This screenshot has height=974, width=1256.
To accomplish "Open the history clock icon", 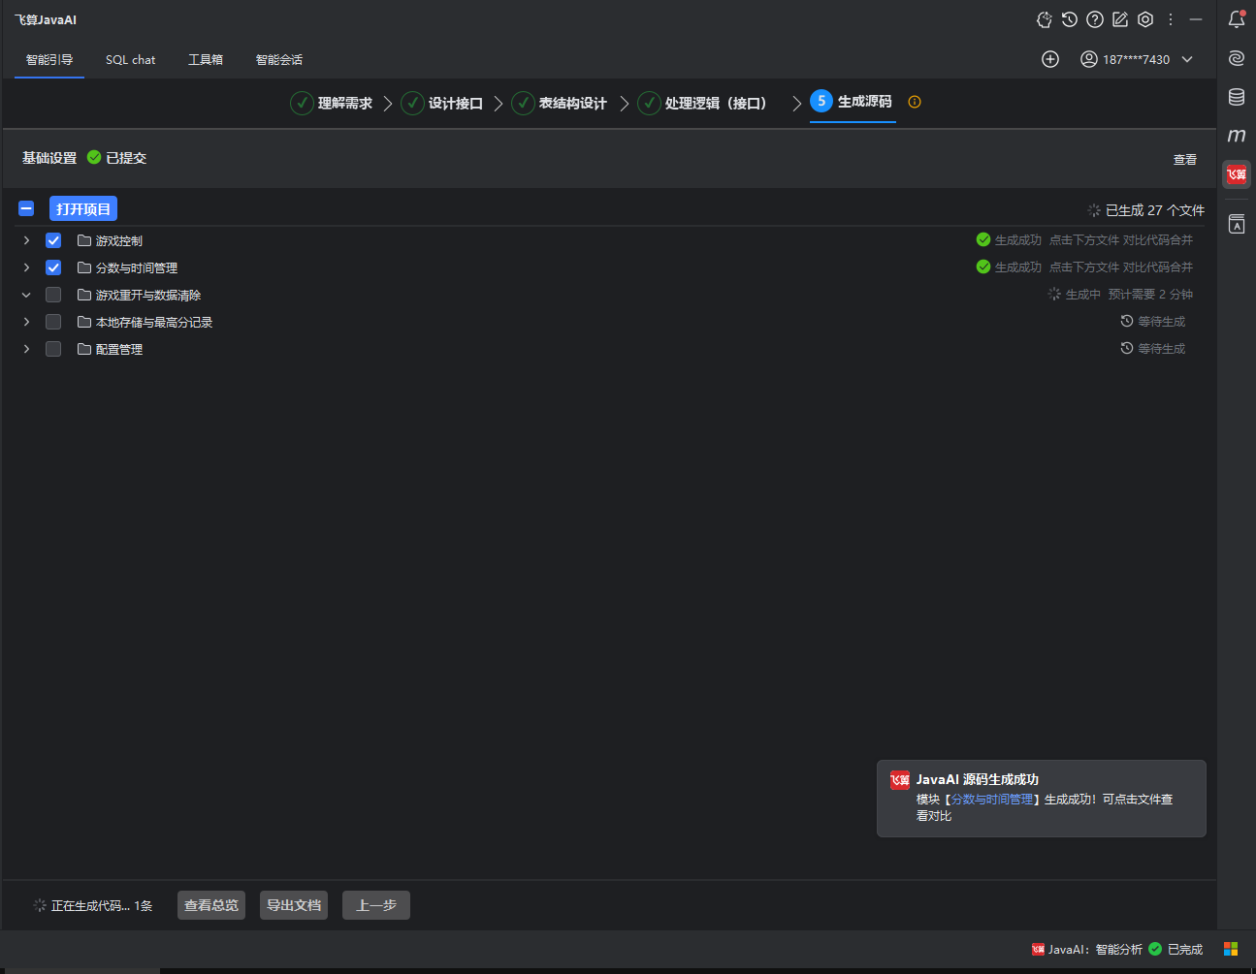I will coord(1070,19).
